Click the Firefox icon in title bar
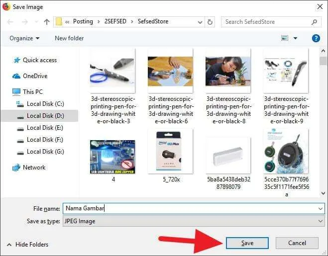Viewport: 328px width, 256px height. [6, 6]
